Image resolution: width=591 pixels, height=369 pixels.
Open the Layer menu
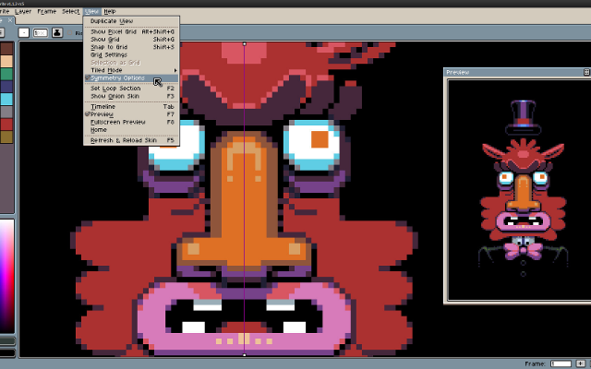tap(23, 11)
